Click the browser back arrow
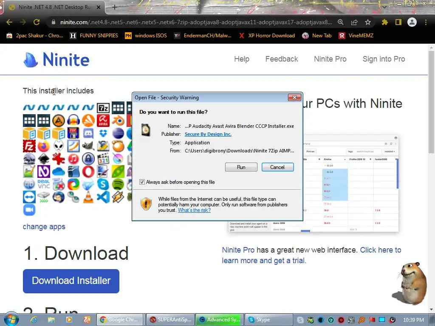The height and width of the screenshot is (326, 435). click(x=9, y=22)
